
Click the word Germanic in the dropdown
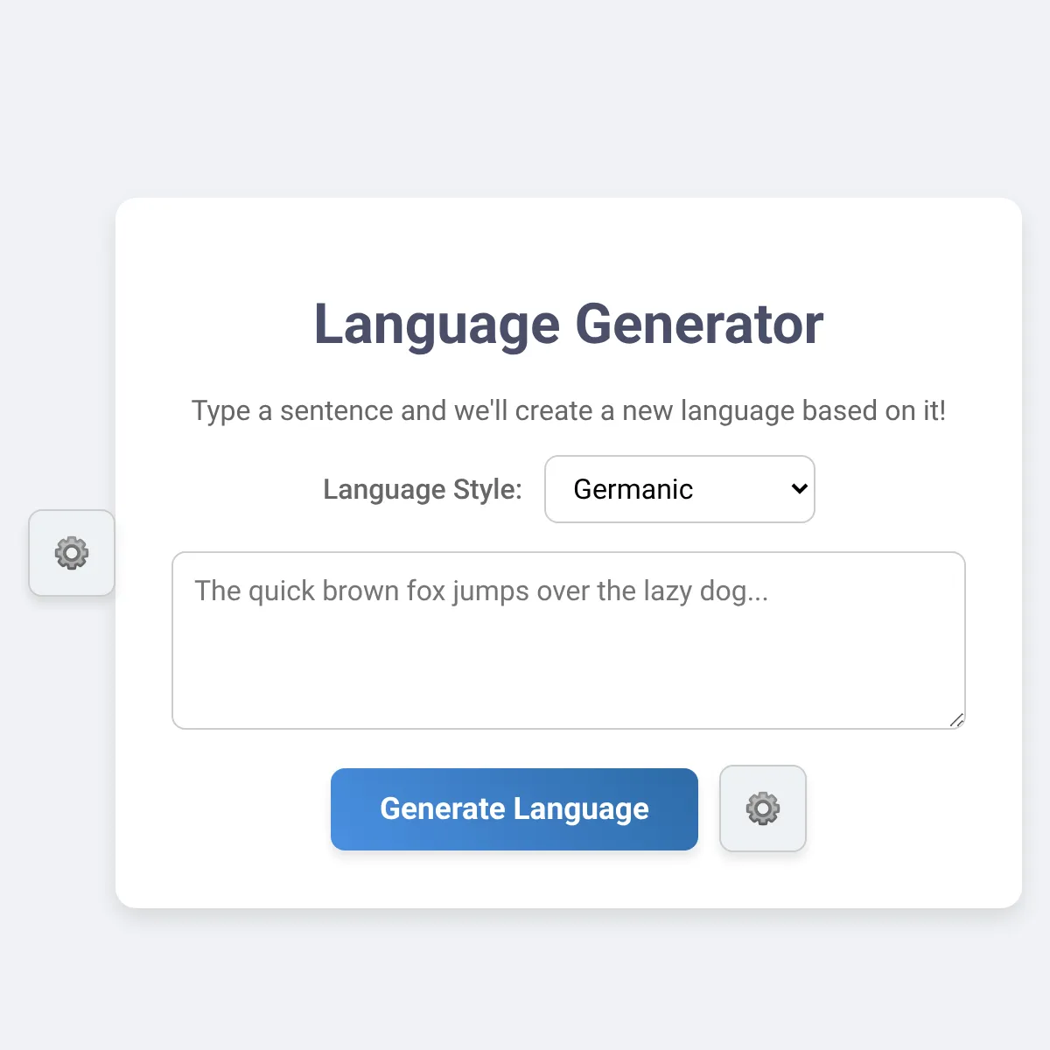click(x=633, y=489)
